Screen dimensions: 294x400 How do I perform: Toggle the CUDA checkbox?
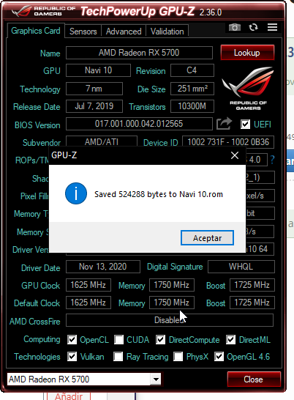(x=118, y=339)
